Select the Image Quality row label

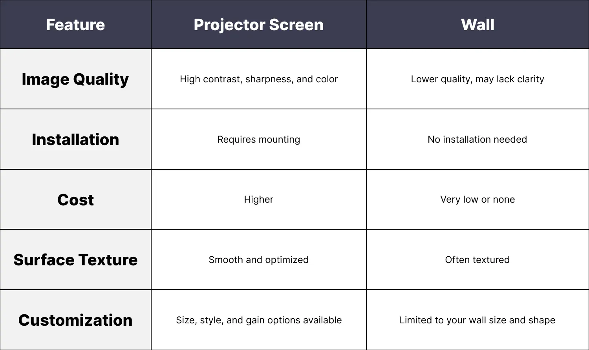pyautogui.click(x=75, y=79)
